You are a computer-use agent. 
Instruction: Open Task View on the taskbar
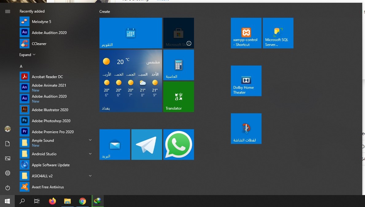[x=37, y=201]
